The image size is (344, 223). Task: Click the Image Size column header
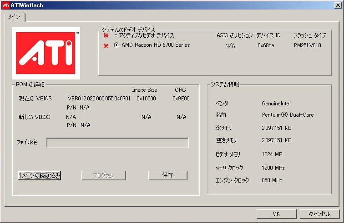click(x=145, y=90)
